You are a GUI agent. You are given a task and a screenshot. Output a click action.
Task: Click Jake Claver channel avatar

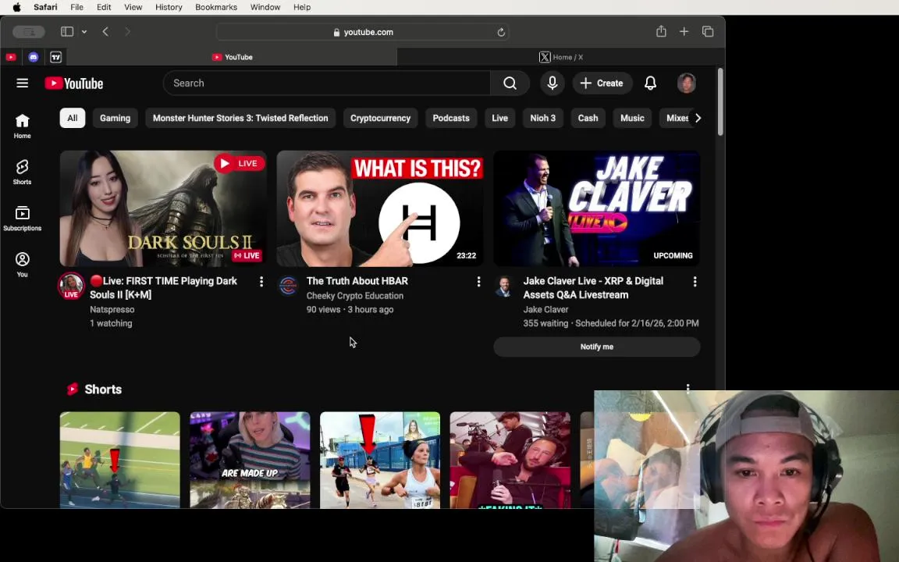504,285
